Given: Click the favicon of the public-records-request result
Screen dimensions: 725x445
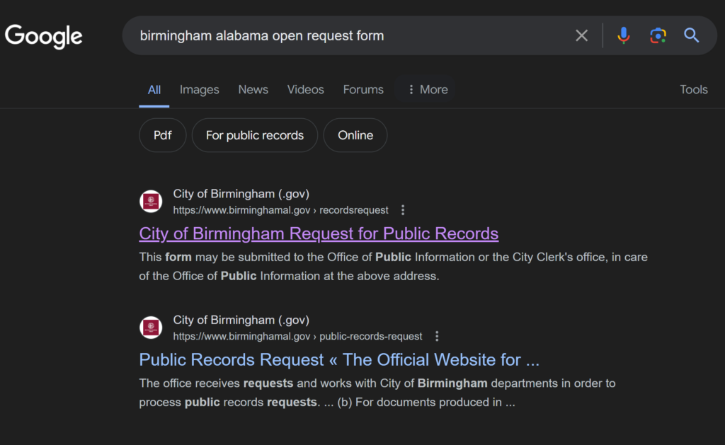Looking at the screenshot, I should coord(151,328).
